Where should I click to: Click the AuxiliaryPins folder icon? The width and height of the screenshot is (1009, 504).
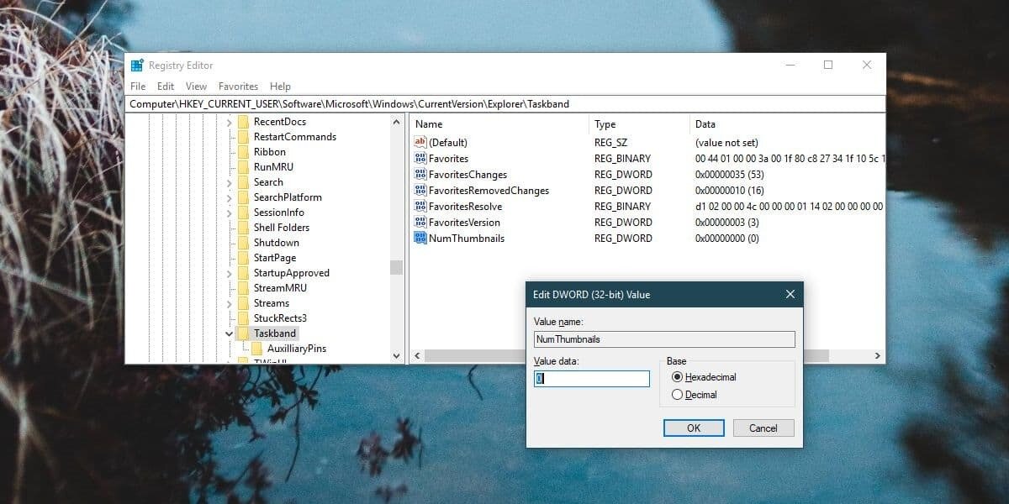tap(257, 349)
